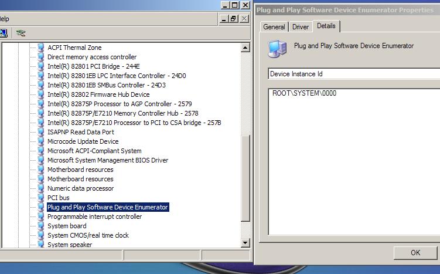The image size is (440, 274).
Task: Click the icon beside Intel 82801 PCI Bridge - 244E
Action: (40, 66)
